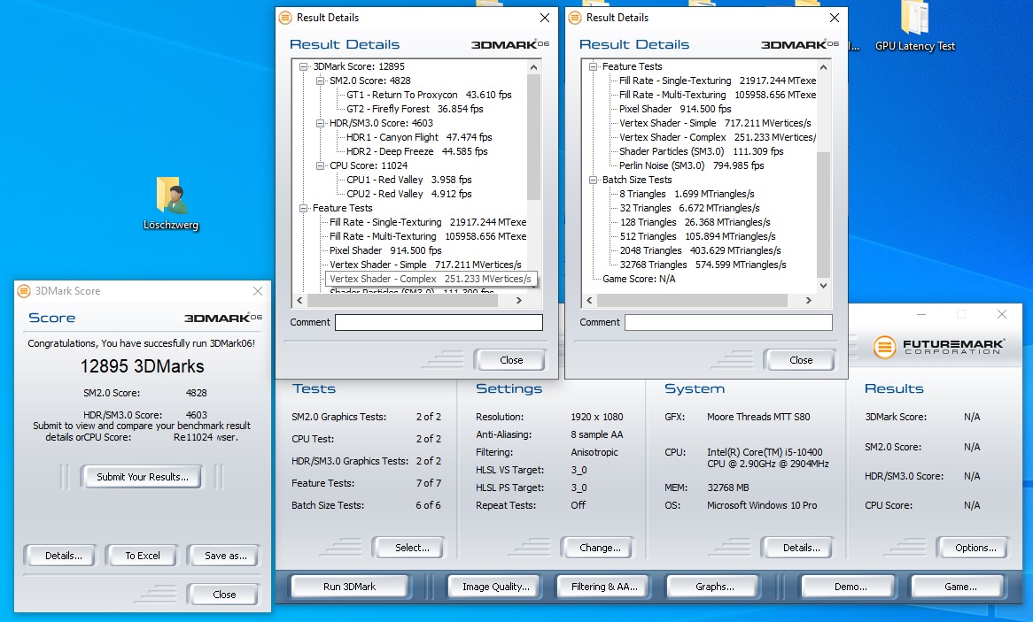The width and height of the screenshot is (1033, 622).
Task: Click the horizontal scrollbar thumb in right Result Details
Action: click(692, 300)
